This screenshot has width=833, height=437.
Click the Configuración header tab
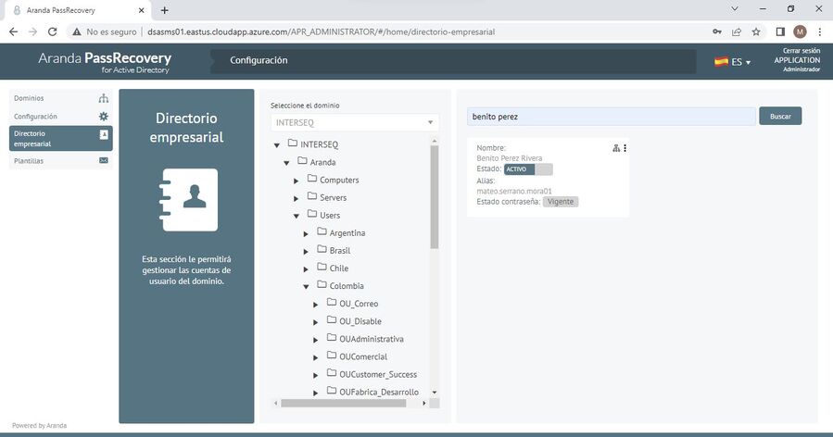[259, 60]
